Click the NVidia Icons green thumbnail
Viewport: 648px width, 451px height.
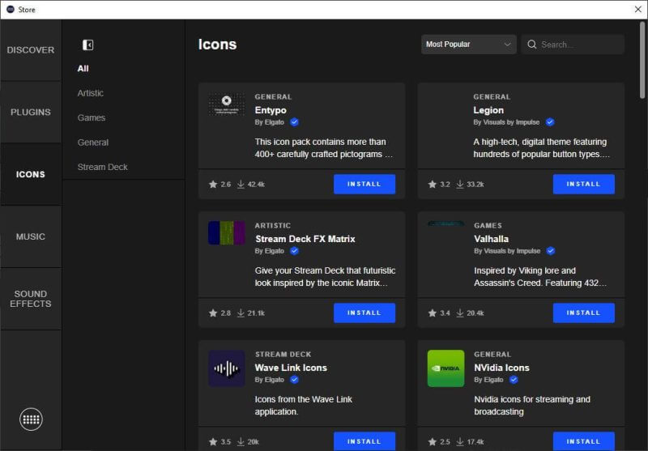[446, 368]
